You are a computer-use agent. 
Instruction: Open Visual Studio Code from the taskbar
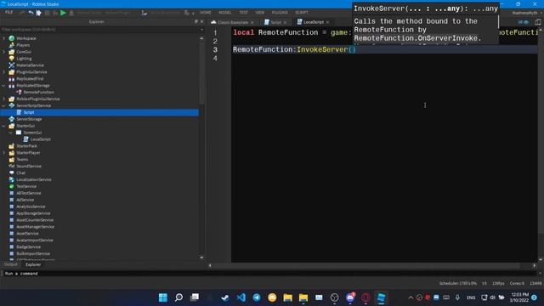coord(241,297)
